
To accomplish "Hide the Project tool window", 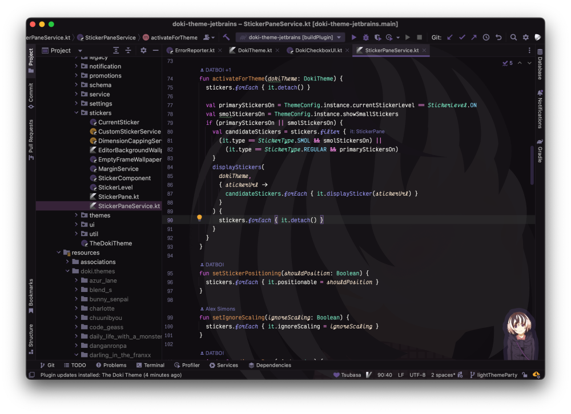I will tap(155, 51).
